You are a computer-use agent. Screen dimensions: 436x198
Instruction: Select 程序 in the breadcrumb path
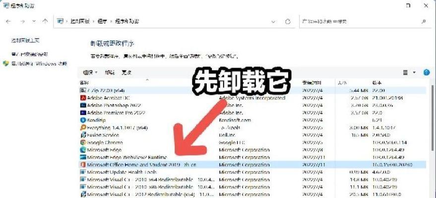102,21
